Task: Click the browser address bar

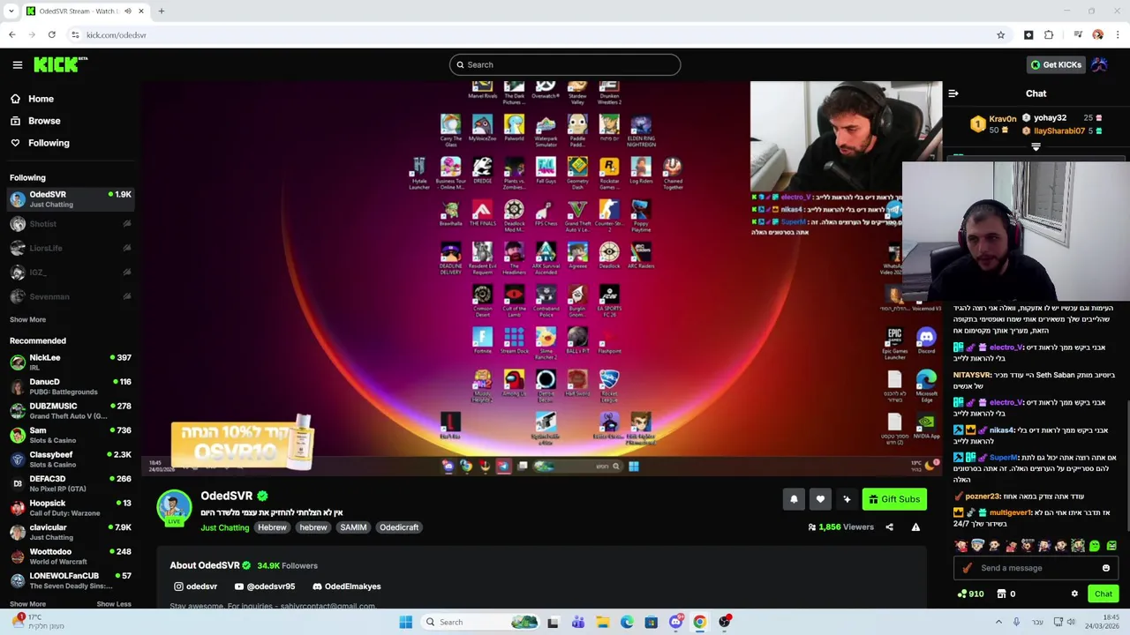Action: click(x=530, y=35)
